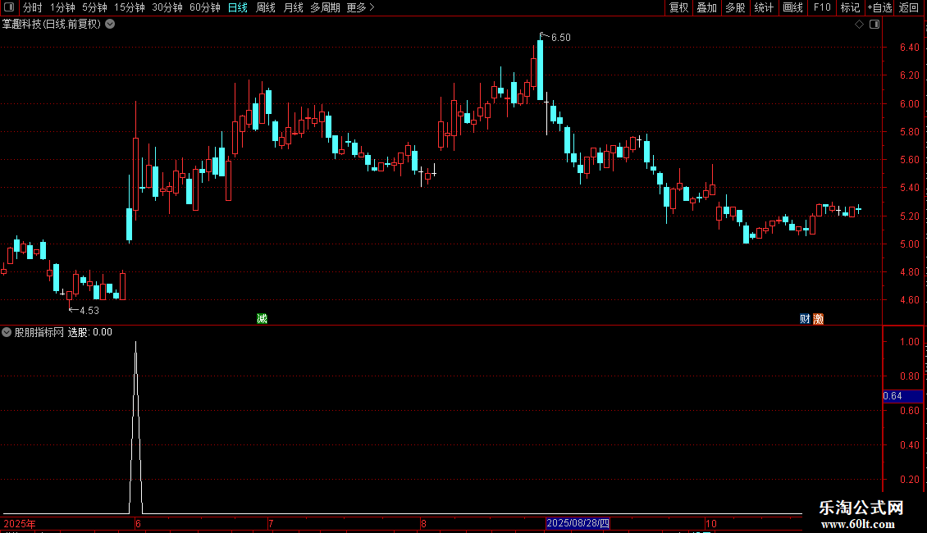Click the 0.64 indicator value tag

[902, 396]
